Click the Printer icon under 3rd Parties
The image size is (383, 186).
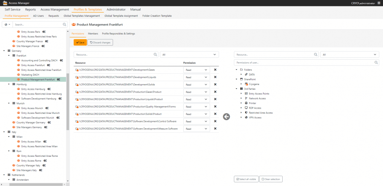click(x=246, y=103)
